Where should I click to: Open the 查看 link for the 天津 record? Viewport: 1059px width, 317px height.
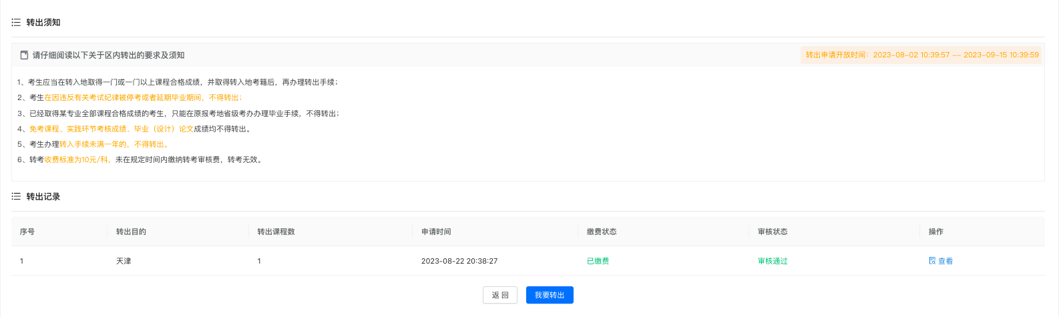(945, 261)
